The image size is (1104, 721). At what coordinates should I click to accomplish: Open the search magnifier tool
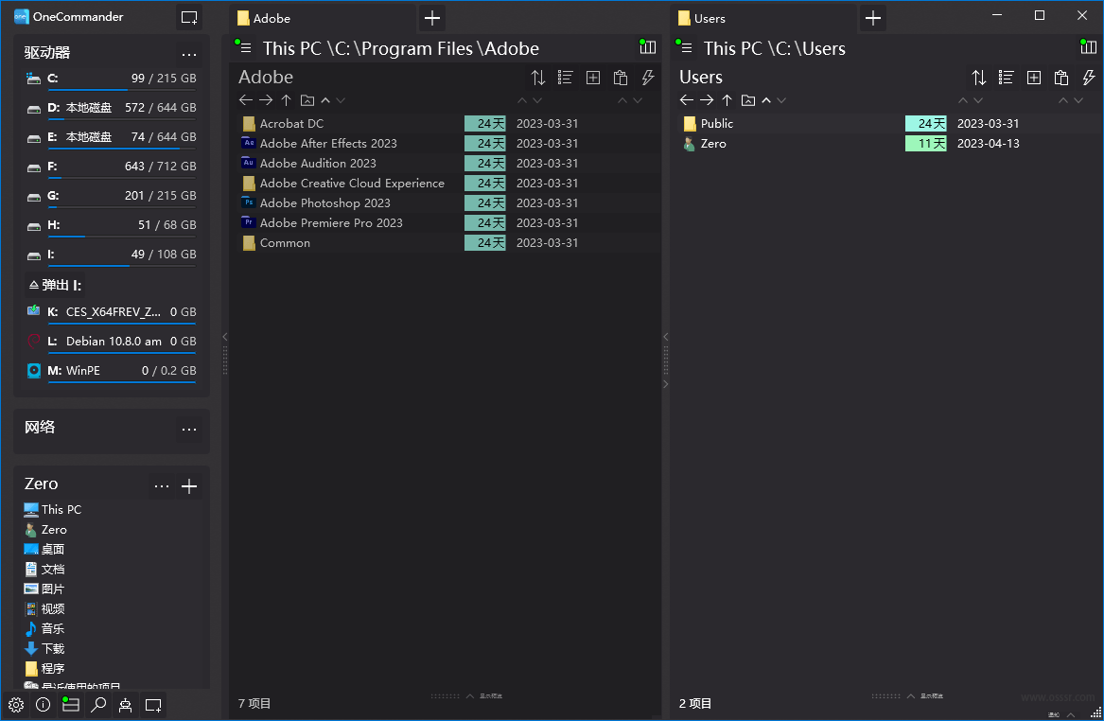pos(97,705)
